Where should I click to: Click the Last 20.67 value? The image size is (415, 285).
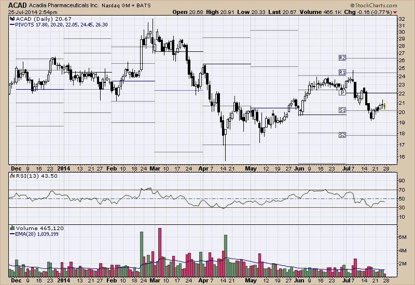(x=282, y=12)
